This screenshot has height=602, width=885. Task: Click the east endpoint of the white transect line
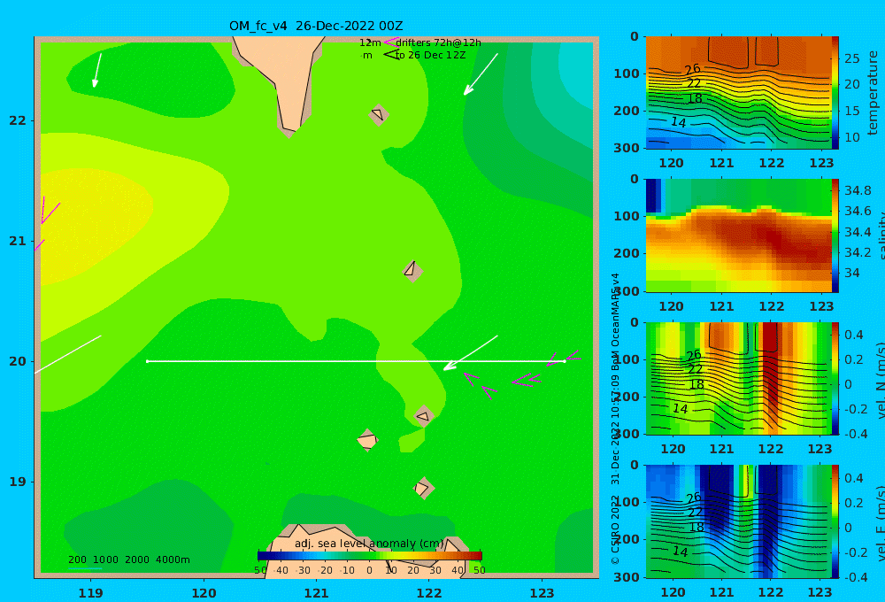pyautogui.click(x=565, y=361)
